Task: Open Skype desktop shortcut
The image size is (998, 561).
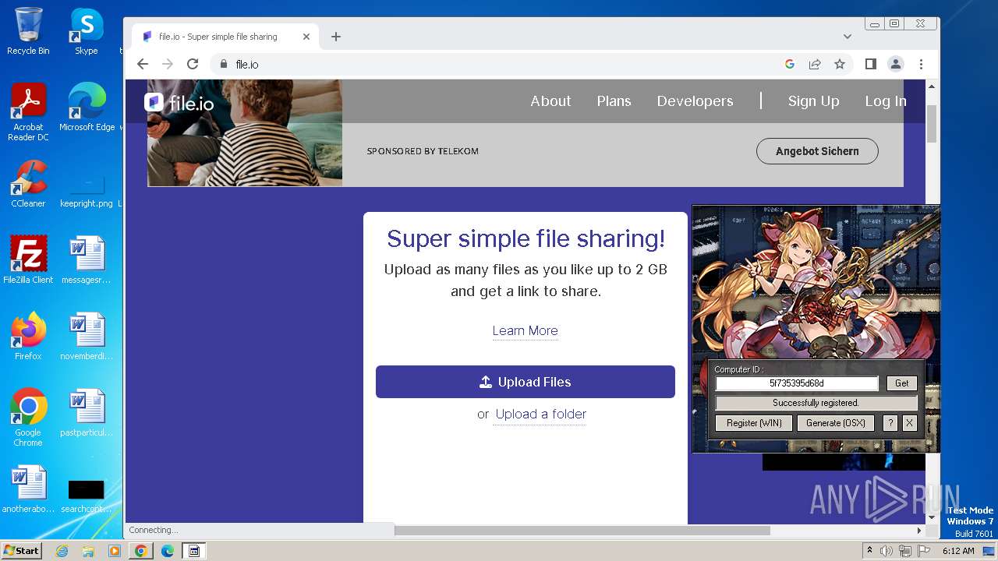Action: 86,31
